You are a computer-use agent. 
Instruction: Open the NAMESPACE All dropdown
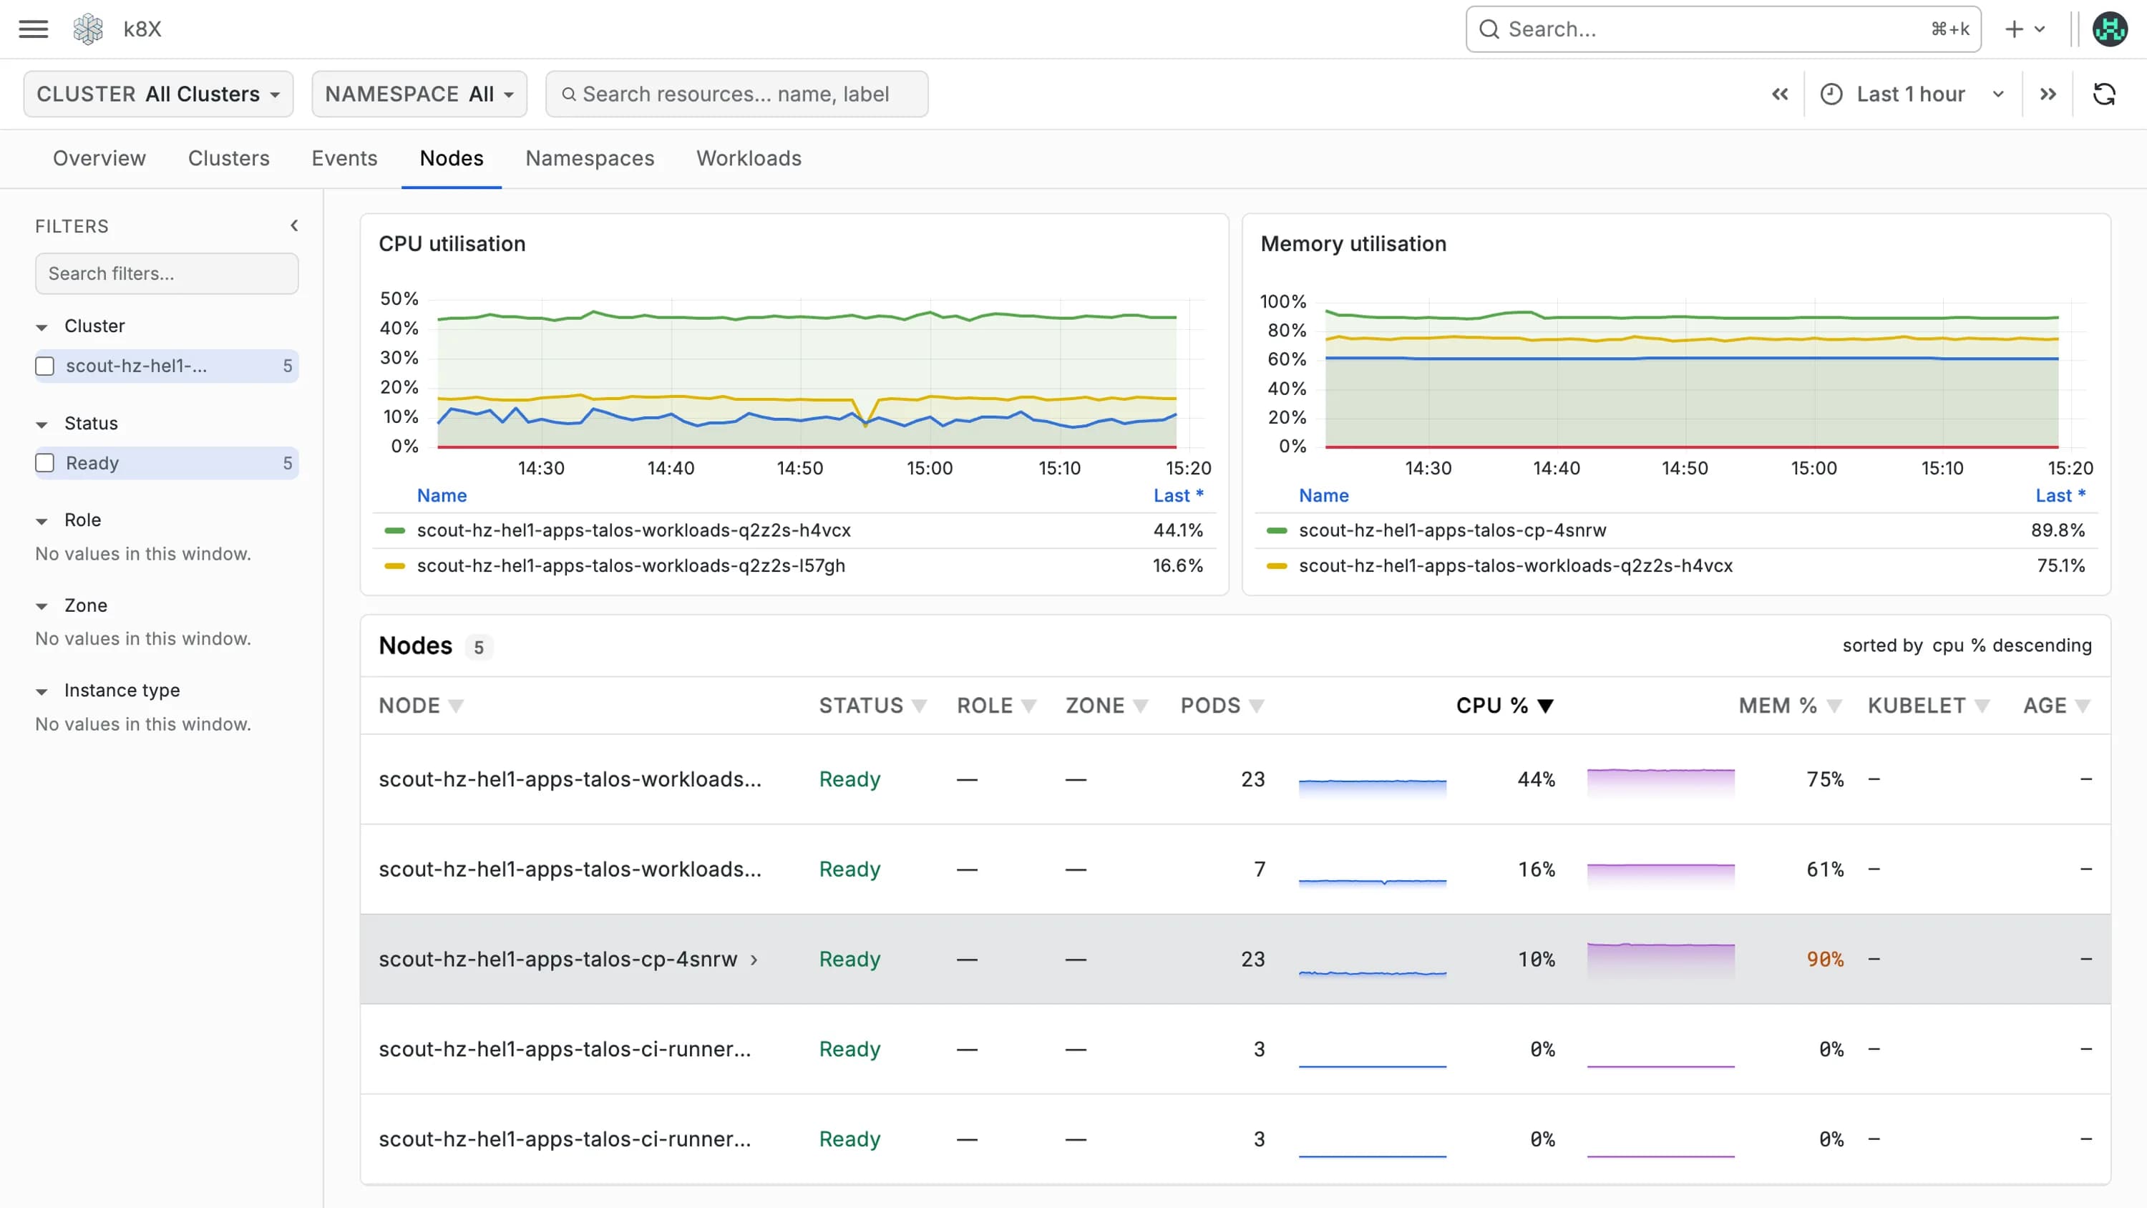(x=419, y=94)
